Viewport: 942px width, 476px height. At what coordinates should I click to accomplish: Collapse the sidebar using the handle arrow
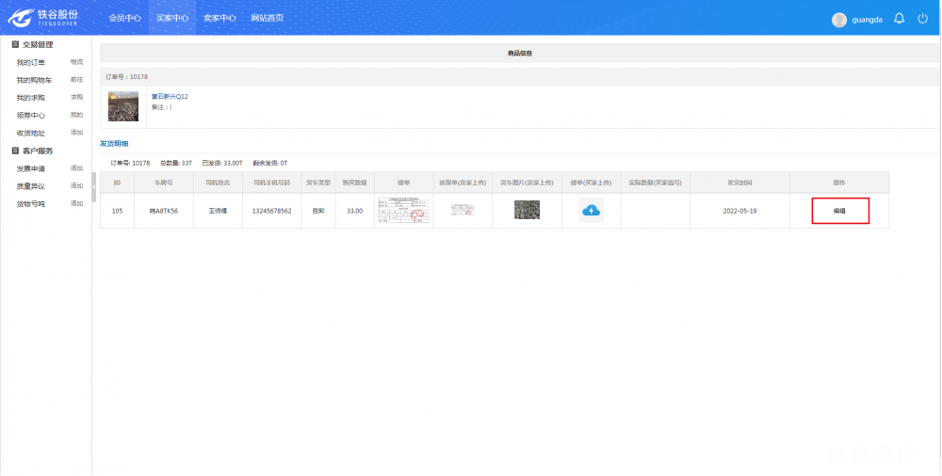point(94,187)
